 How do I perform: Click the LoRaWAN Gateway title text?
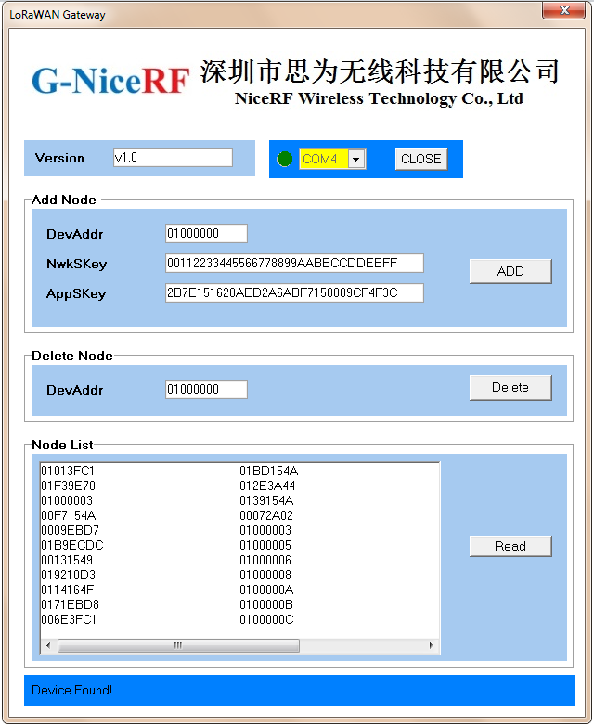(58, 14)
